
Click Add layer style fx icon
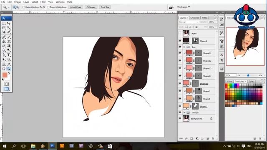point(186,139)
